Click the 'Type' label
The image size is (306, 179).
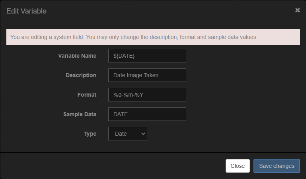pos(90,134)
